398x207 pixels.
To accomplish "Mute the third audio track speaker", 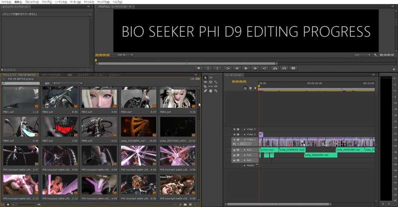I will [x=234, y=160].
